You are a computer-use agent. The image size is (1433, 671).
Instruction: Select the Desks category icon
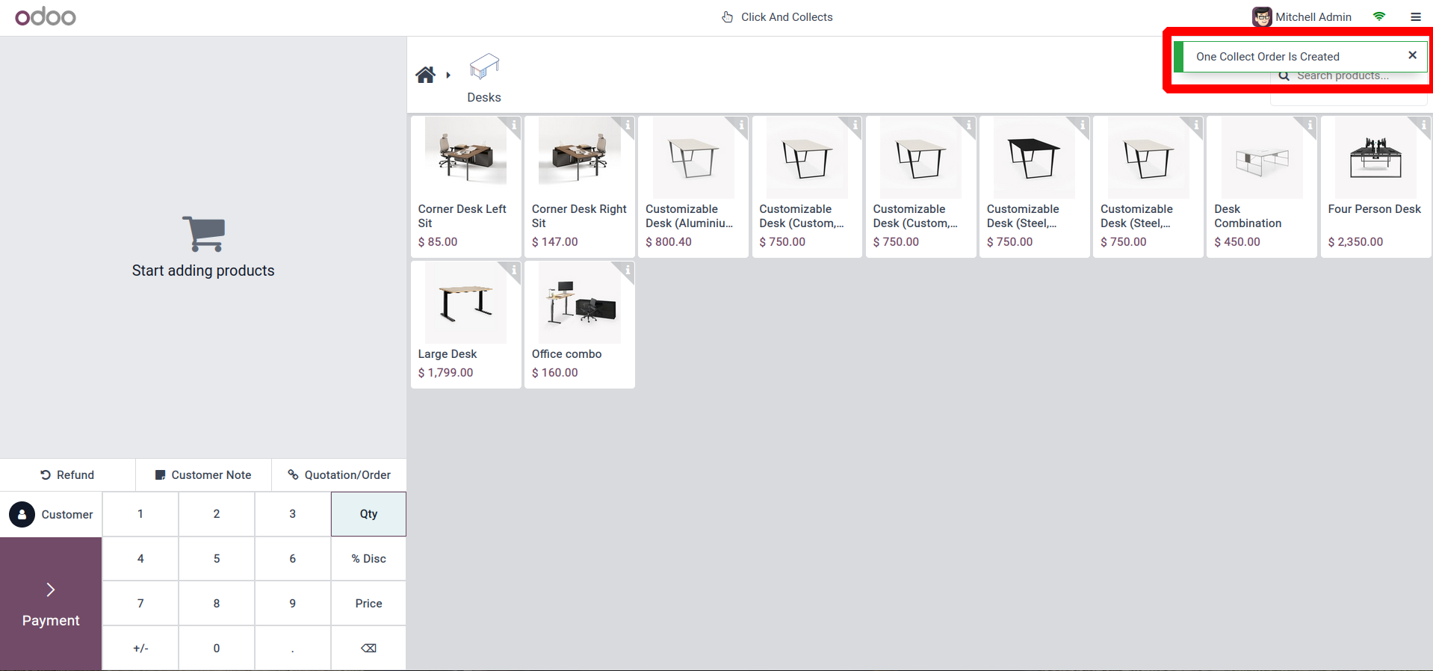(484, 67)
